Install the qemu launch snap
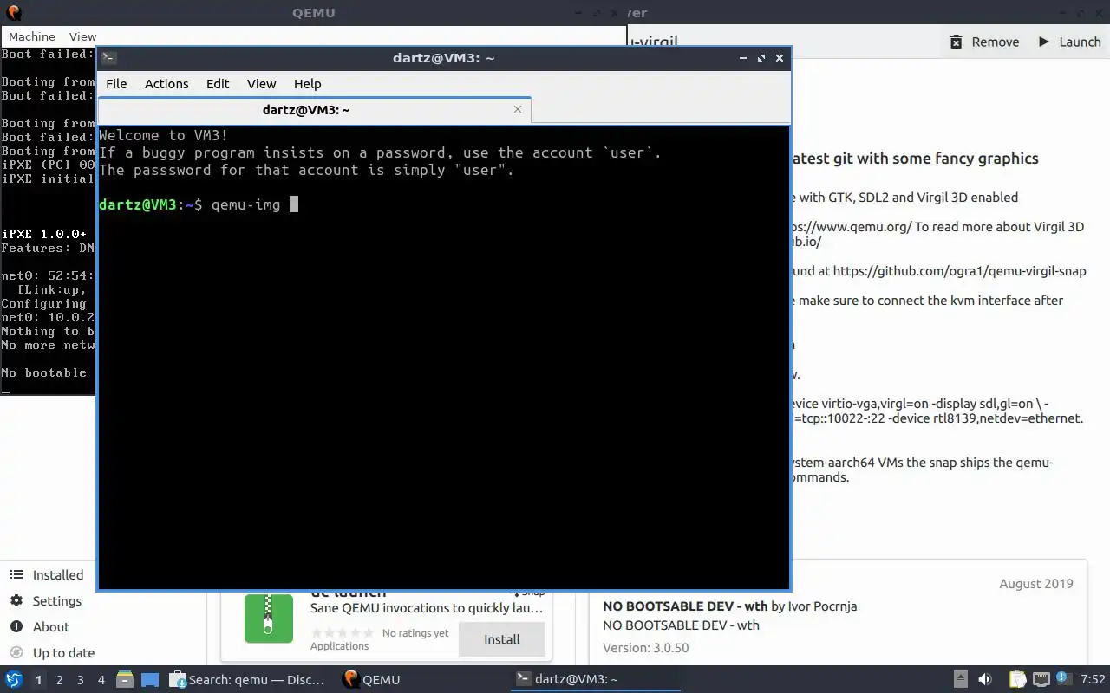The height and width of the screenshot is (693, 1110). (502, 639)
